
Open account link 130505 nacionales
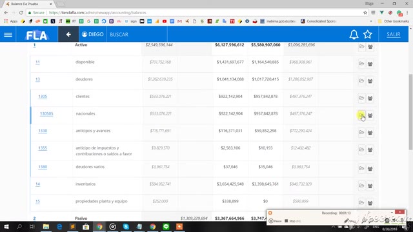pos(46,113)
